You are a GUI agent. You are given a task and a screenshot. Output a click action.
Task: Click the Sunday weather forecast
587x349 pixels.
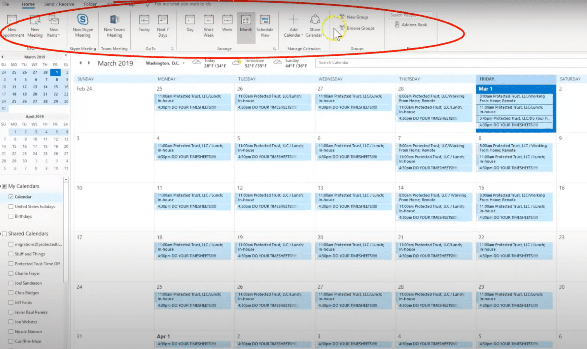click(x=290, y=63)
